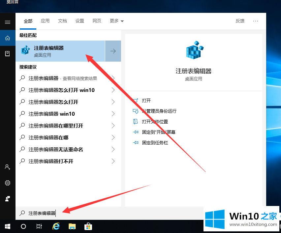281x233 pixels.
Task: Launch Internet Explorer from the taskbar
Action: coord(56,226)
